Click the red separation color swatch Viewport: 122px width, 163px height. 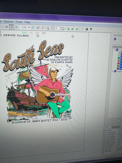click(118, 63)
